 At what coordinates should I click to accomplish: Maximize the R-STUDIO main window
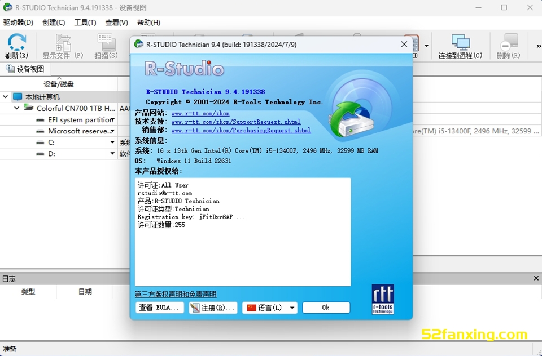[504, 7]
